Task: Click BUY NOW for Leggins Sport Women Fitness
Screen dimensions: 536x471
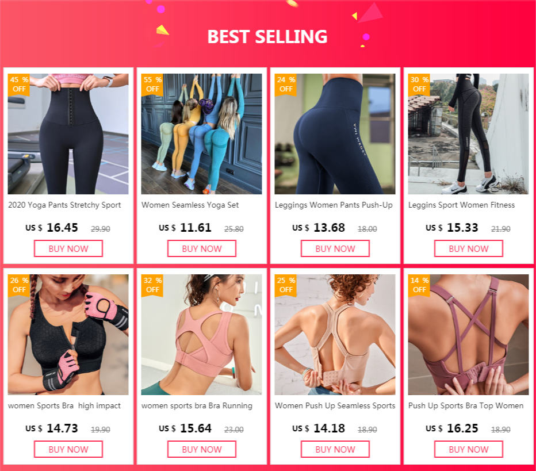Action: [469, 248]
